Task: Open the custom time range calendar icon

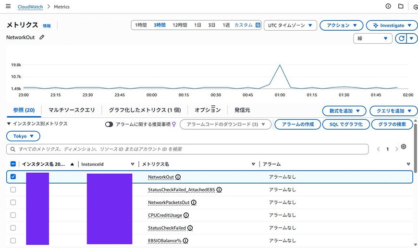Action: (x=258, y=25)
